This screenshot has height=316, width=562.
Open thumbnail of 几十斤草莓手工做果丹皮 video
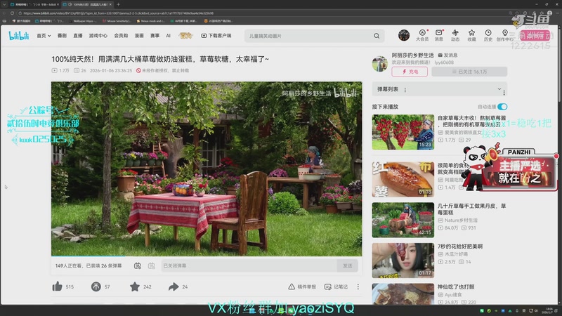tap(403, 220)
